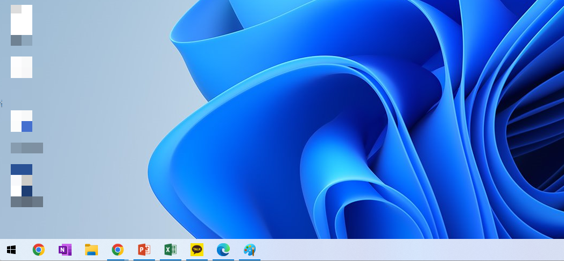Open PowerPoint from the taskbar
The height and width of the screenshot is (261, 564).
144,250
